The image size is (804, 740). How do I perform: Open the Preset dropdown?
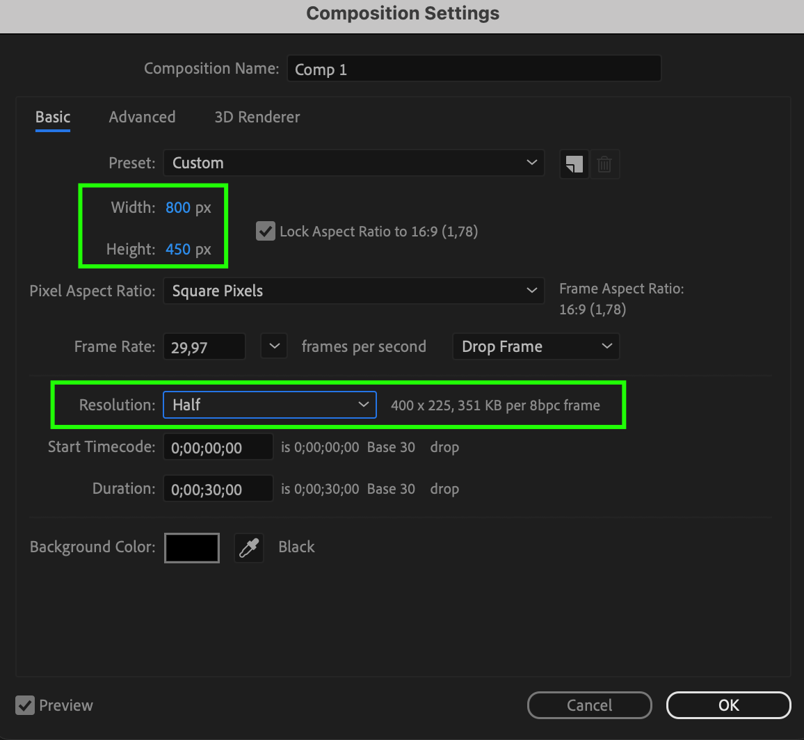tap(353, 163)
